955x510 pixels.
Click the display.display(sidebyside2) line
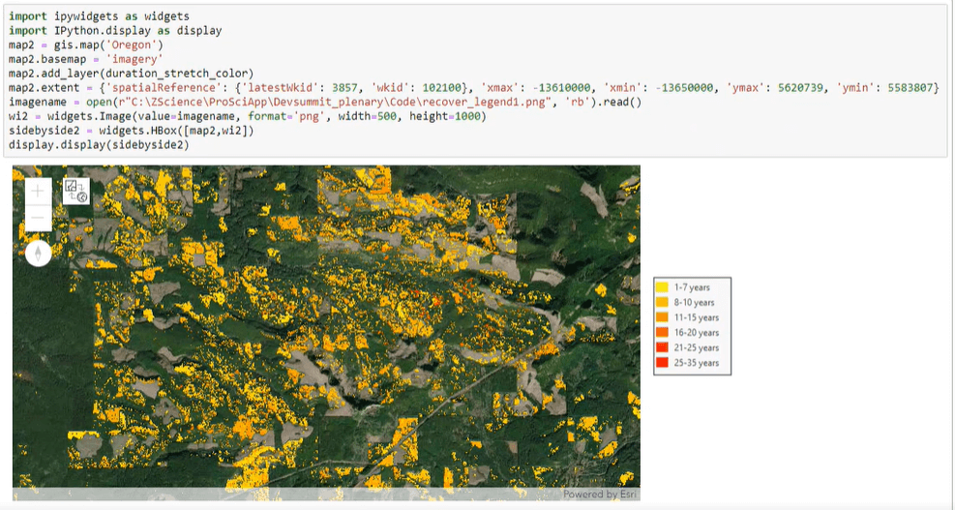100,145
